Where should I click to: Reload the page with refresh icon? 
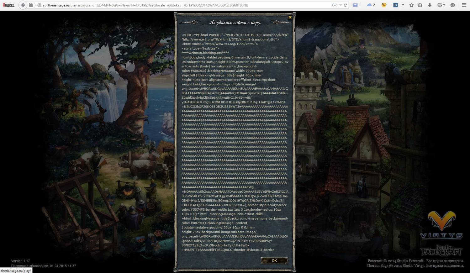tap(346, 5)
